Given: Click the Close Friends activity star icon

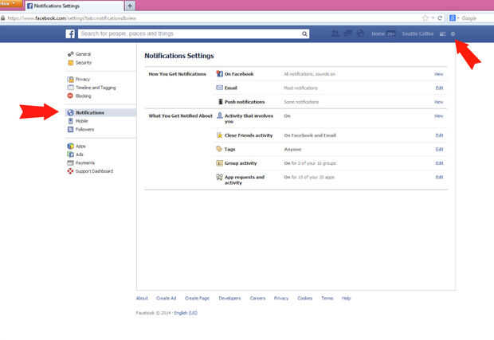Looking at the screenshot, I should point(220,135).
